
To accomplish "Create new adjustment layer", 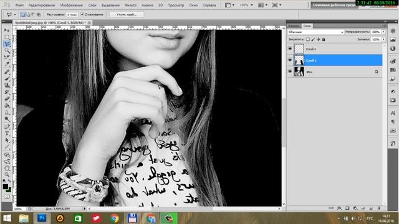I will 355,208.
